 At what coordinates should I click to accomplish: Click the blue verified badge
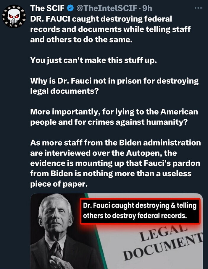point(70,8)
